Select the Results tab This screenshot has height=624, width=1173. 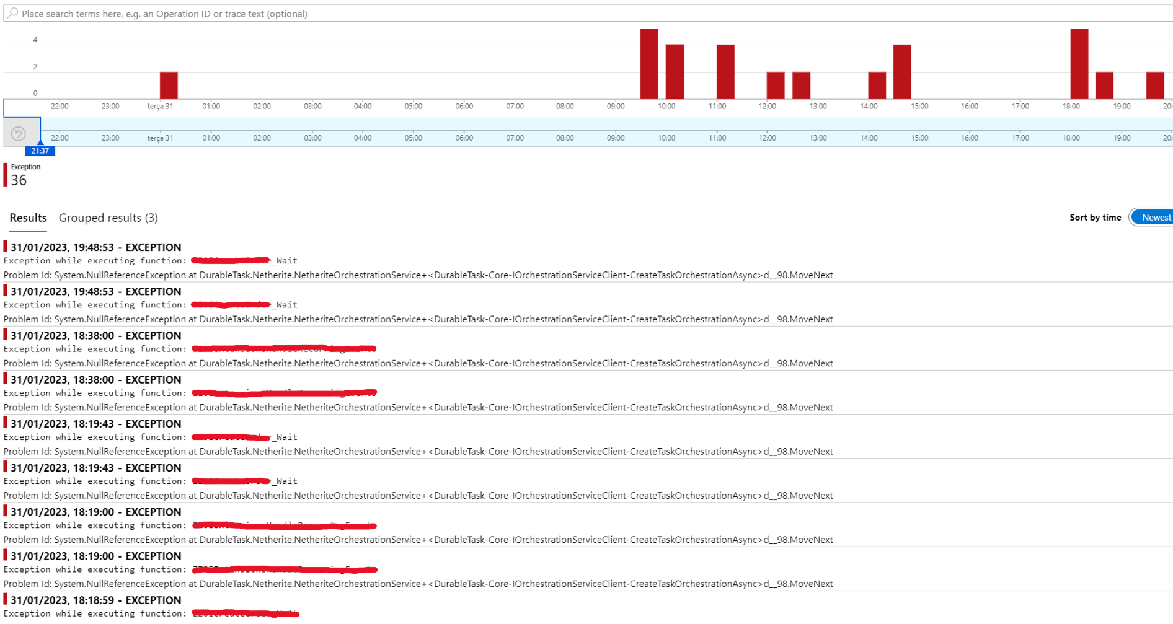click(x=27, y=218)
